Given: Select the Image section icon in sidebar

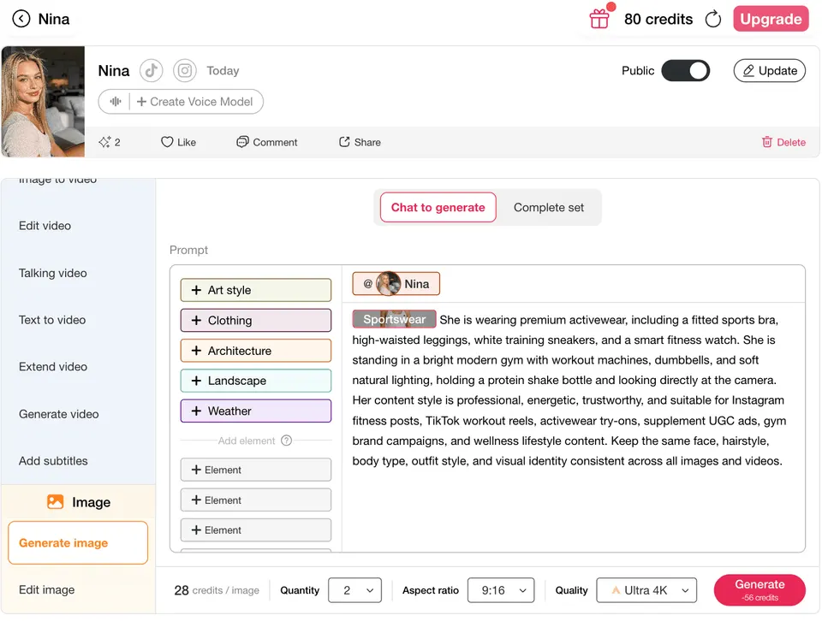Looking at the screenshot, I should click(x=55, y=501).
